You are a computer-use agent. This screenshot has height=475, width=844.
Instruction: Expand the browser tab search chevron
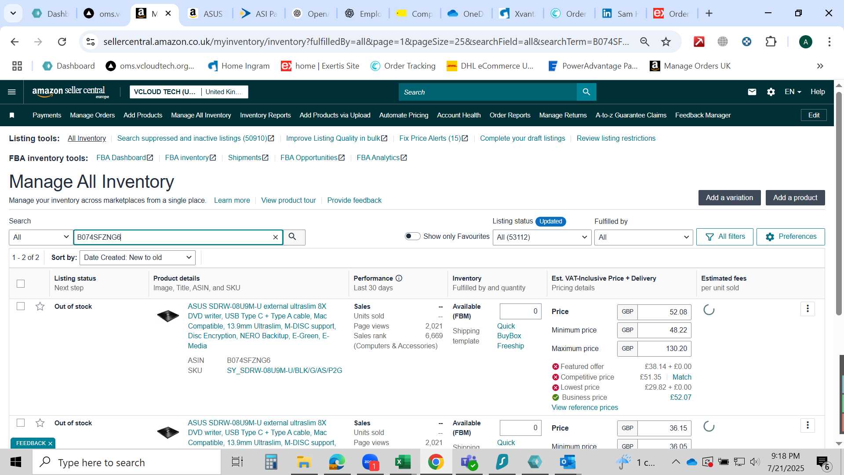[13, 14]
